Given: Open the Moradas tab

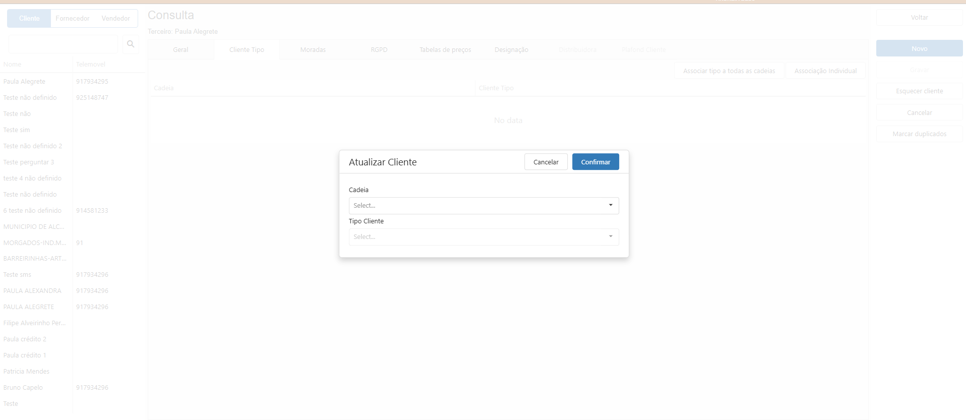Looking at the screenshot, I should 313,50.
